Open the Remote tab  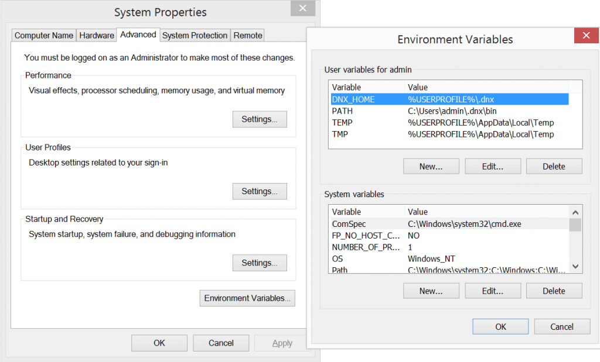click(x=248, y=36)
